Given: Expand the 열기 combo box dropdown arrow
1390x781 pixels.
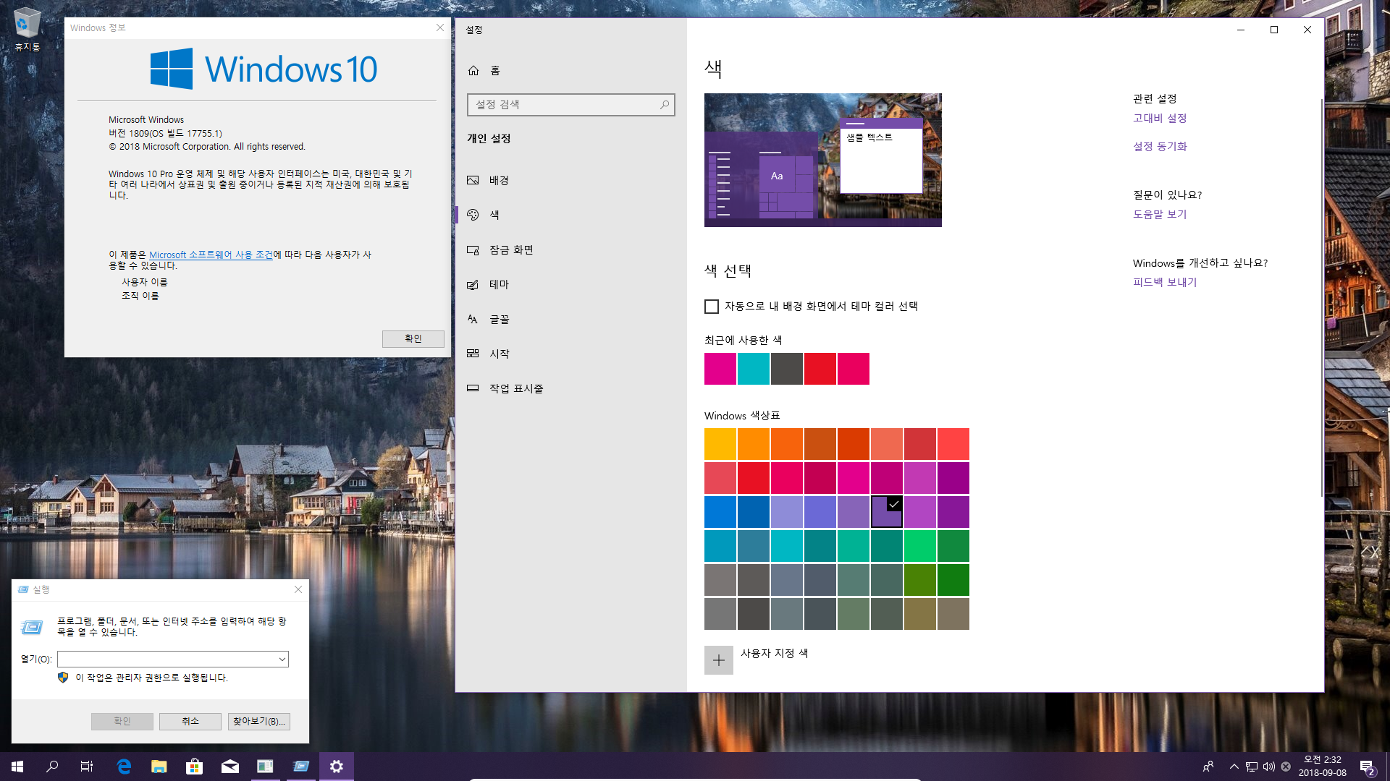Looking at the screenshot, I should (282, 659).
